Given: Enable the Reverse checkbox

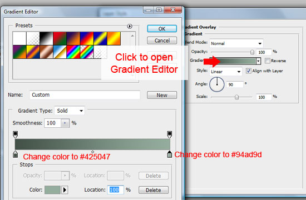Looking at the screenshot, I should click(x=268, y=61).
